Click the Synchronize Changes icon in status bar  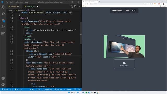point(11,89)
